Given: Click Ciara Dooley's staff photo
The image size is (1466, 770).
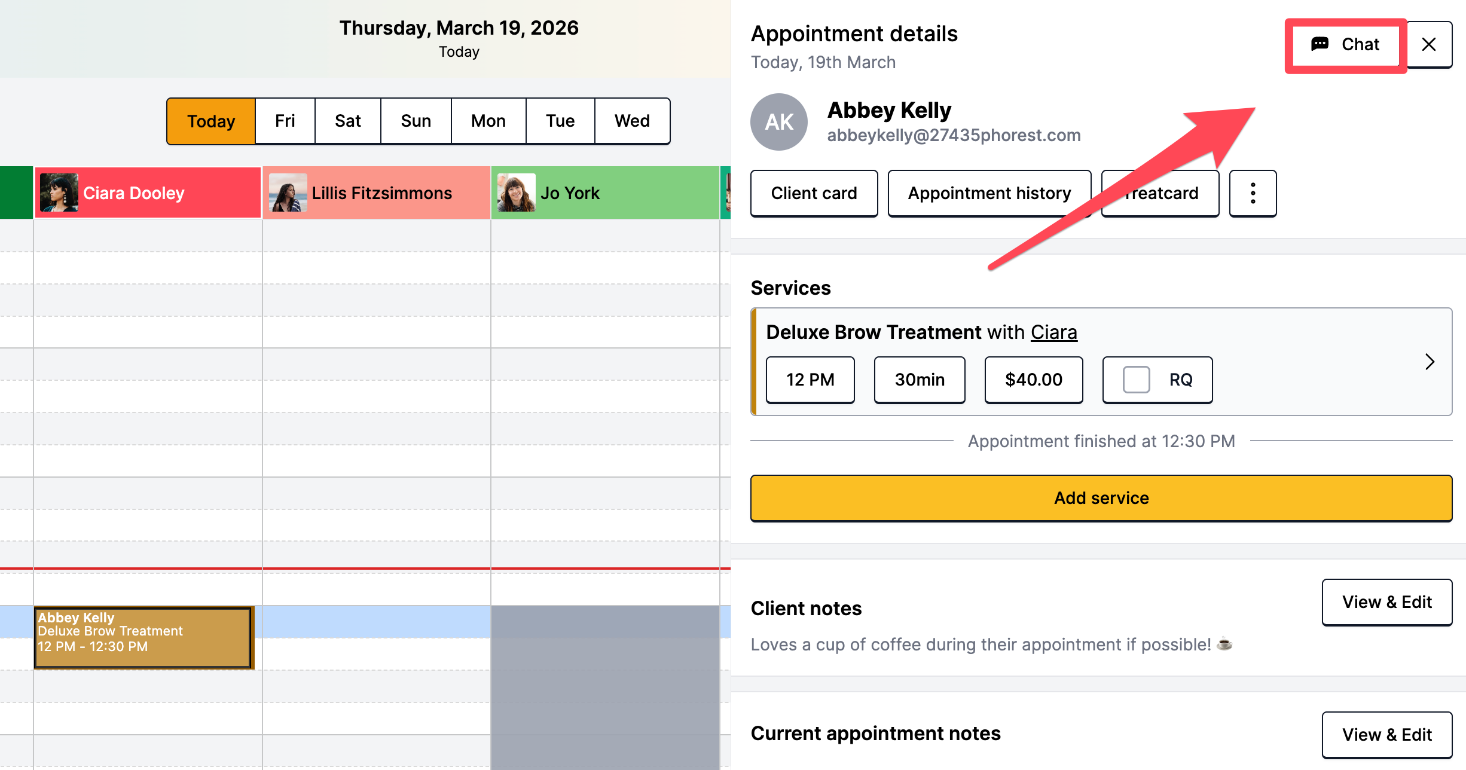Looking at the screenshot, I should (x=59, y=192).
